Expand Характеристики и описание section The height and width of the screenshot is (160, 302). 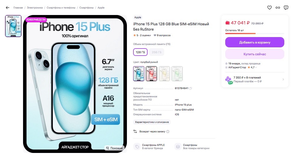[152, 122]
